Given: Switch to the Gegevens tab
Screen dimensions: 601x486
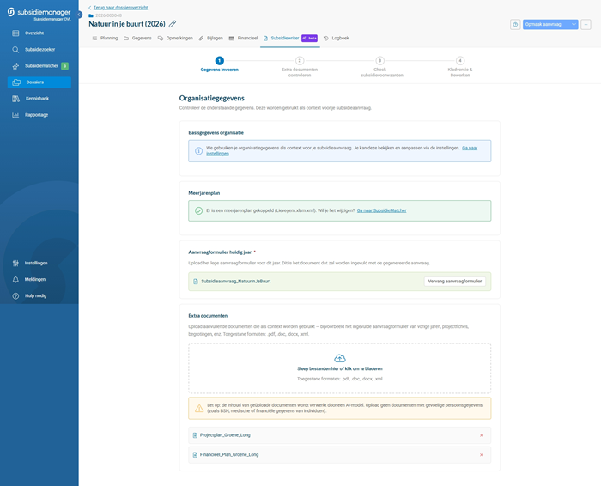Looking at the screenshot, I should (137, 39).
